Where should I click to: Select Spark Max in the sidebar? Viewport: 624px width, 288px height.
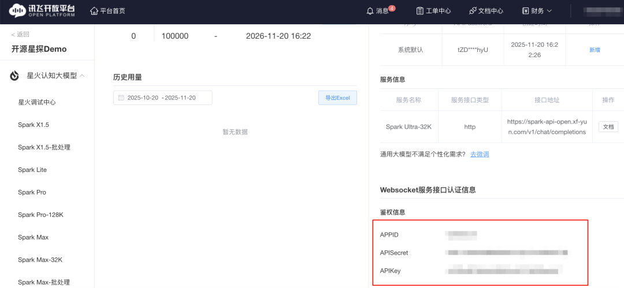click(33, 237)
